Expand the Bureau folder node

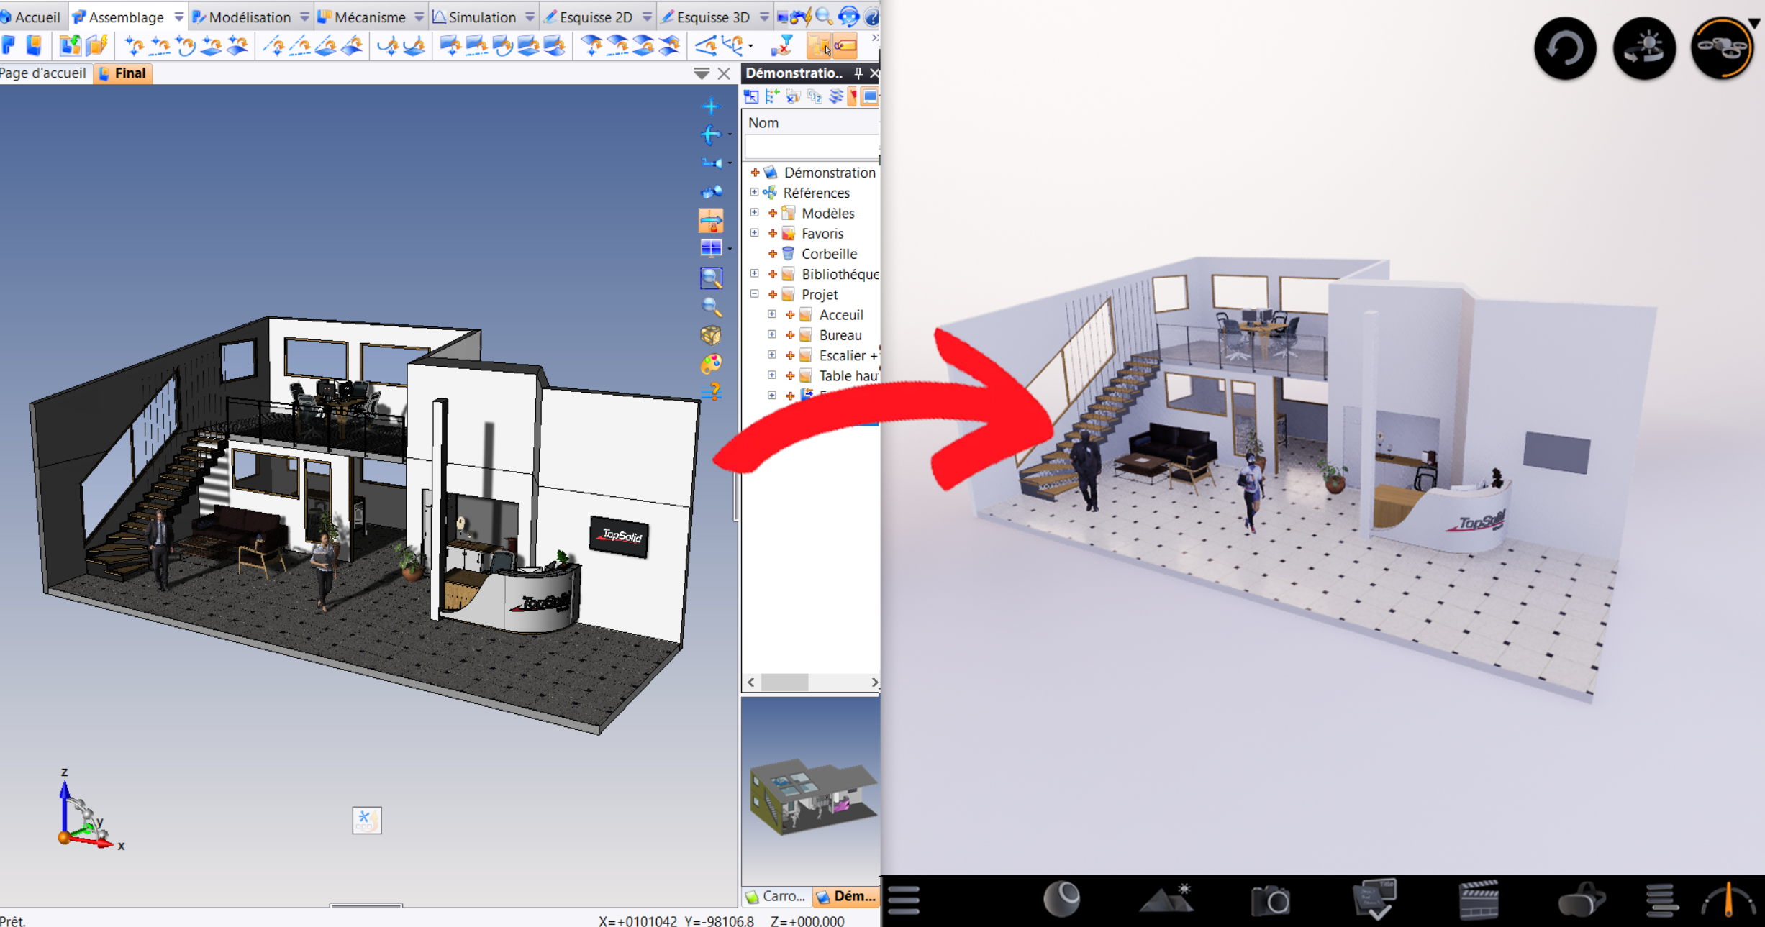(x=771, y=334)
